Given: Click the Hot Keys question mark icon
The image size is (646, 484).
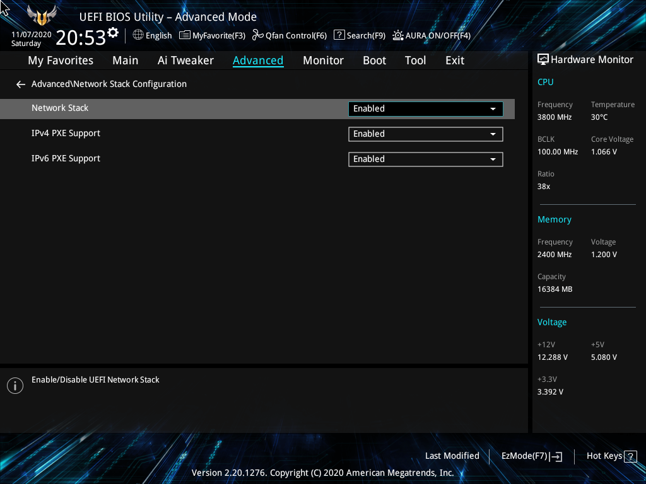Looking at the screenshot, I should tap(630, 456).
